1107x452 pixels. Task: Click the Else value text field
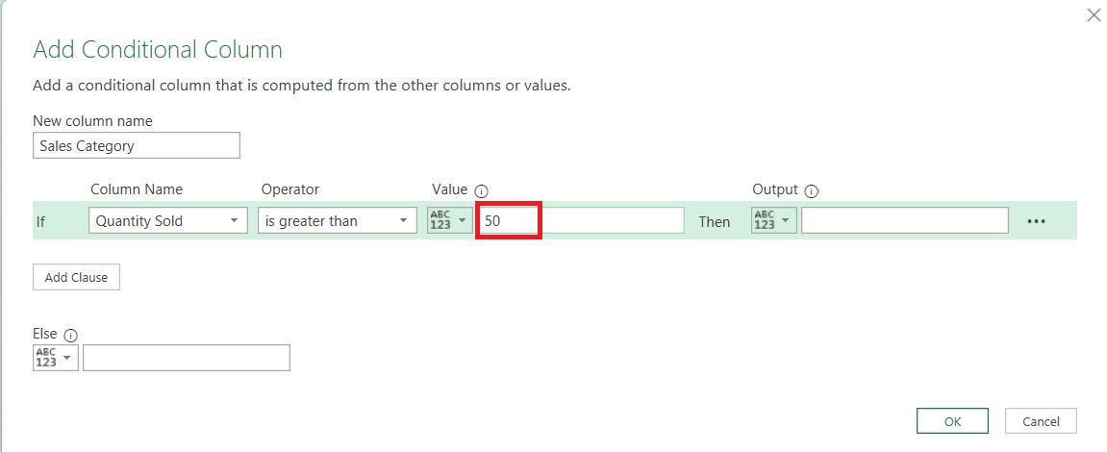187,358
